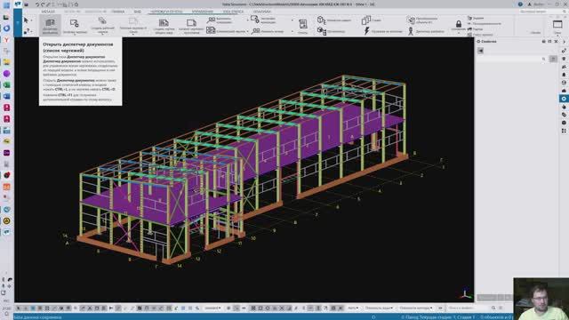This screenshot has width=569, height=320.
Task: Toggle the first selection switch in bottom toolbar
Action: pyautogui.click(x=19, y=308)
